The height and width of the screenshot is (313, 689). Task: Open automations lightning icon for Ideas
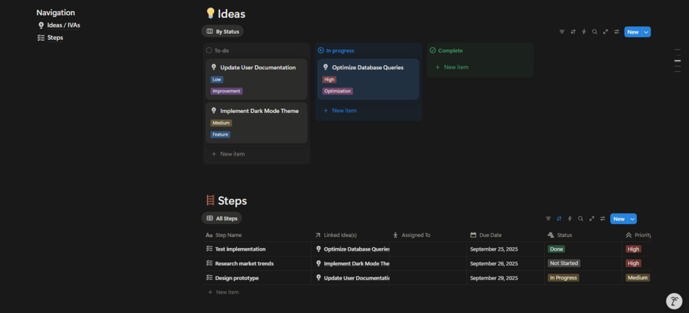tap(584, 32)
